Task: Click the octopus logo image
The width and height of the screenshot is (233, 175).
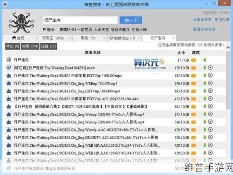Action: click(21, 23)
